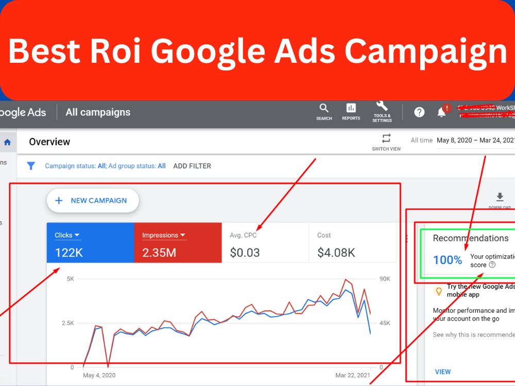Screen dimensions: 515x386
Task: Click See why this is recommended
Action: pyautogui.click(x=474, y=335)
